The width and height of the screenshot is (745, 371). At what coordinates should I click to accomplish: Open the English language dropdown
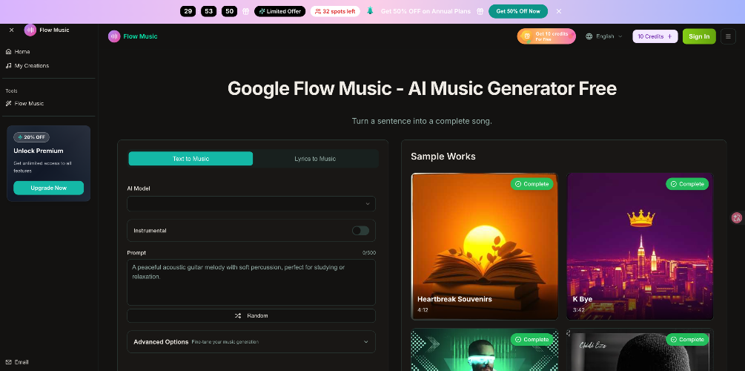coord(604,36)
